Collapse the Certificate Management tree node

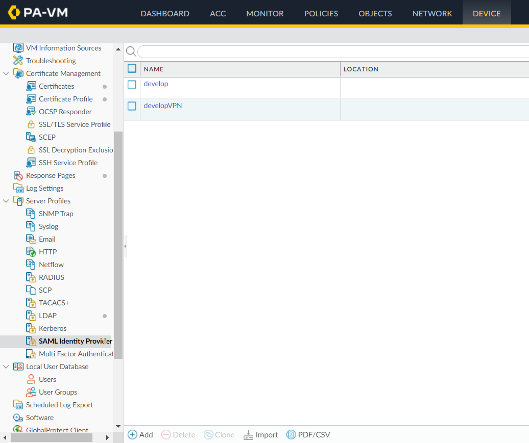(x=6, y=73)
